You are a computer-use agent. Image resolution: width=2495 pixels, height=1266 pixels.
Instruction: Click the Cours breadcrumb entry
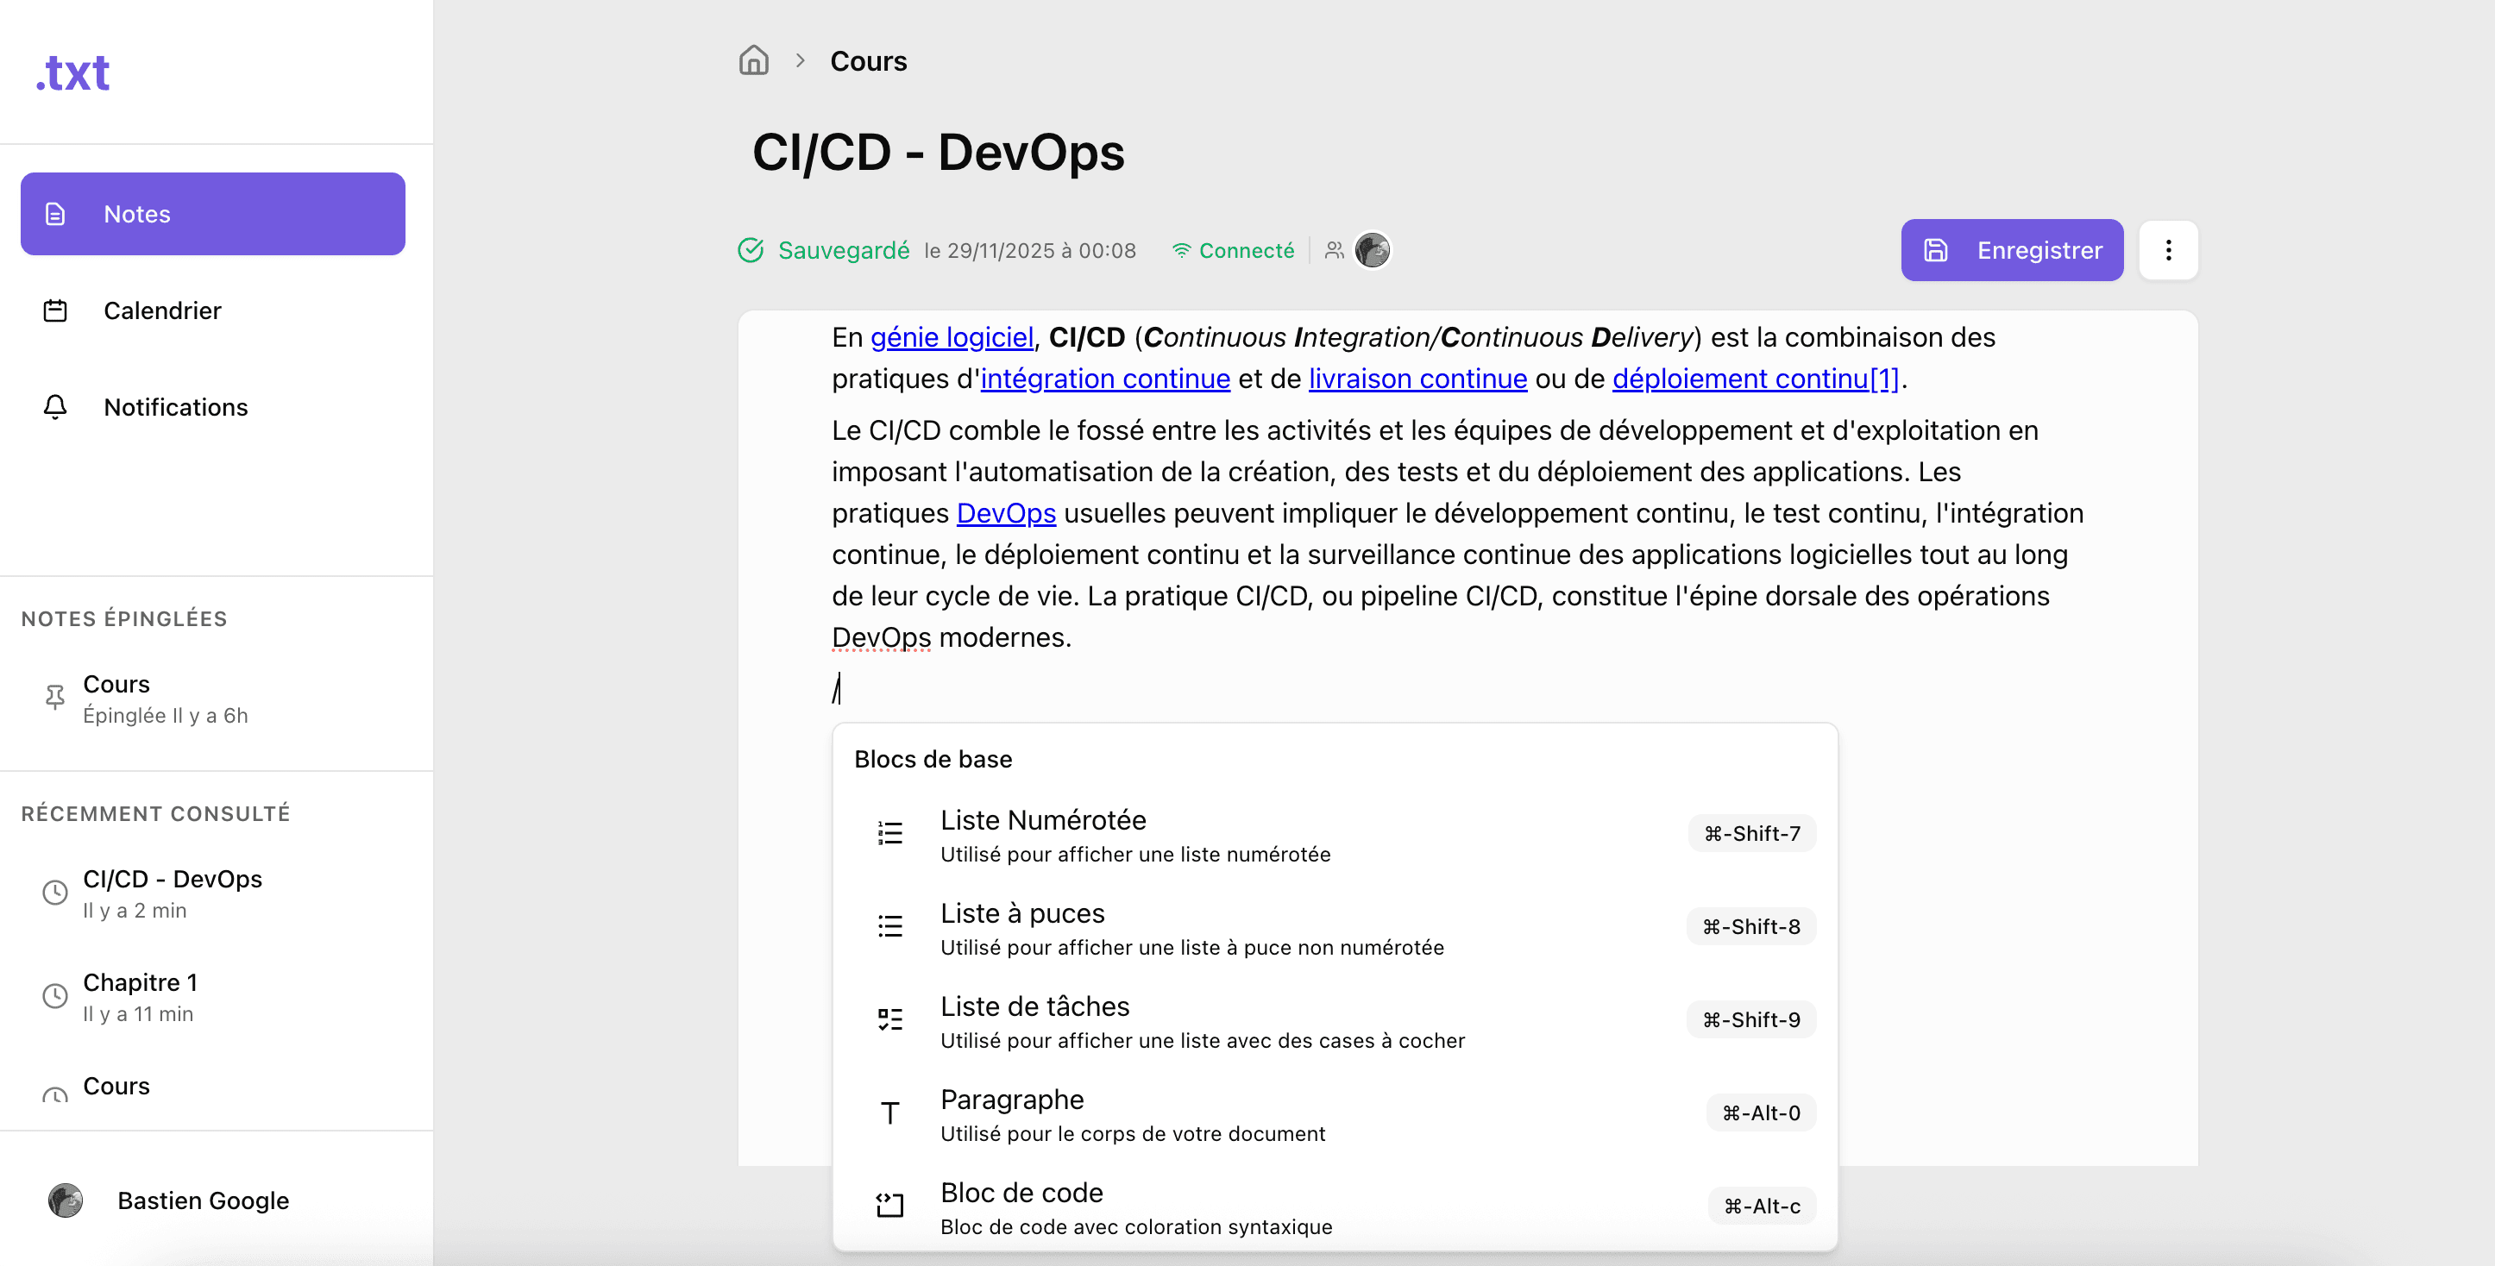pos(868,60)
